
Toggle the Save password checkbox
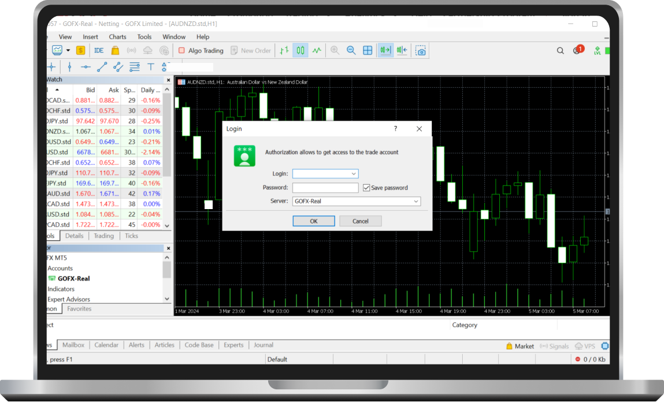coord(366,188)
